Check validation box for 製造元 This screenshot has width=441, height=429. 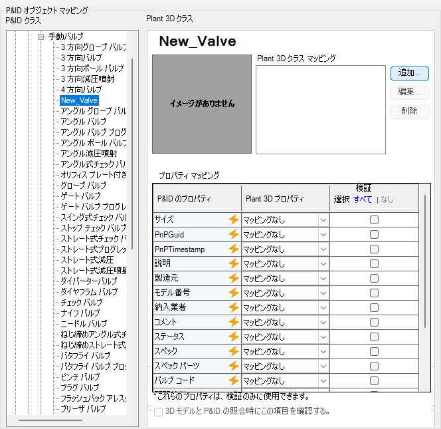tap(374, 278)
